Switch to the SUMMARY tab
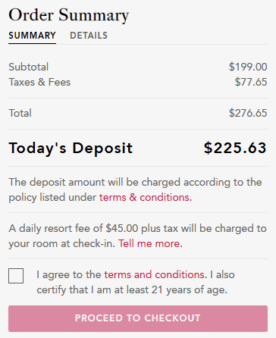Viewport: 276px width, 338px height. pos(32,36)
